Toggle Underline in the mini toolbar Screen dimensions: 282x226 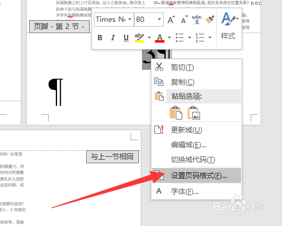coord(126,37)
